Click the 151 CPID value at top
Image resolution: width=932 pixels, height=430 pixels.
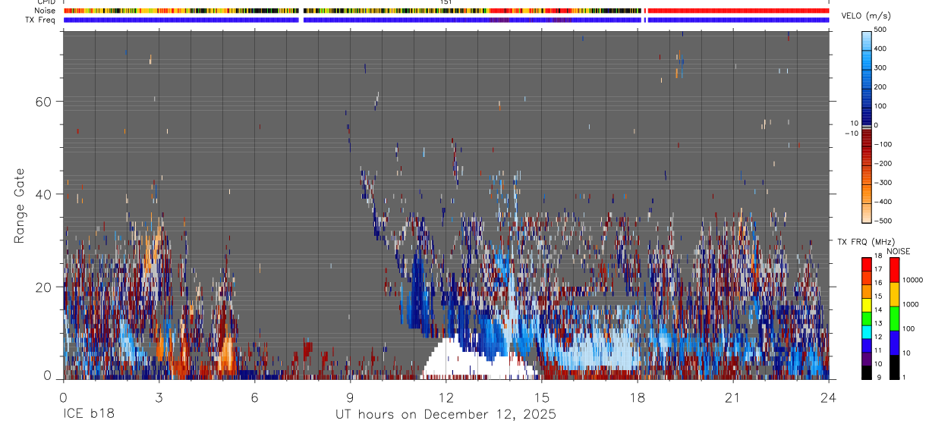coord(446,2)
